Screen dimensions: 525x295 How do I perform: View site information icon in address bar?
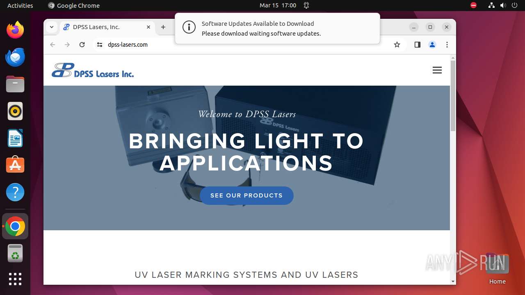[99, 45]
